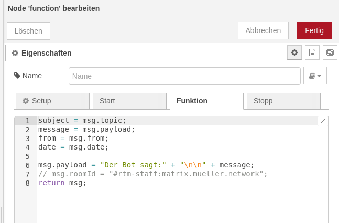Screen dimensions: 339x223
Task: Confirm changes with Fertig button
Action: (314, 30)
